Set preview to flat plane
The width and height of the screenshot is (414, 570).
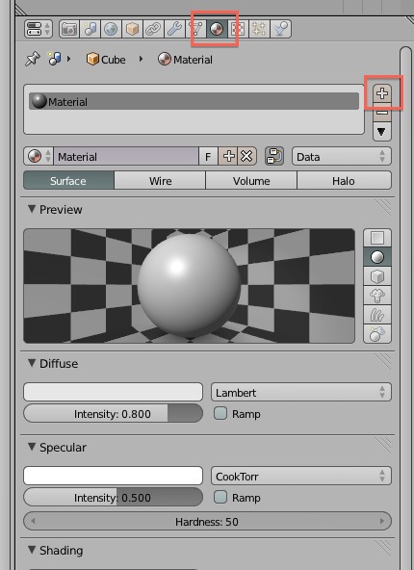click(x=377, y=238)
